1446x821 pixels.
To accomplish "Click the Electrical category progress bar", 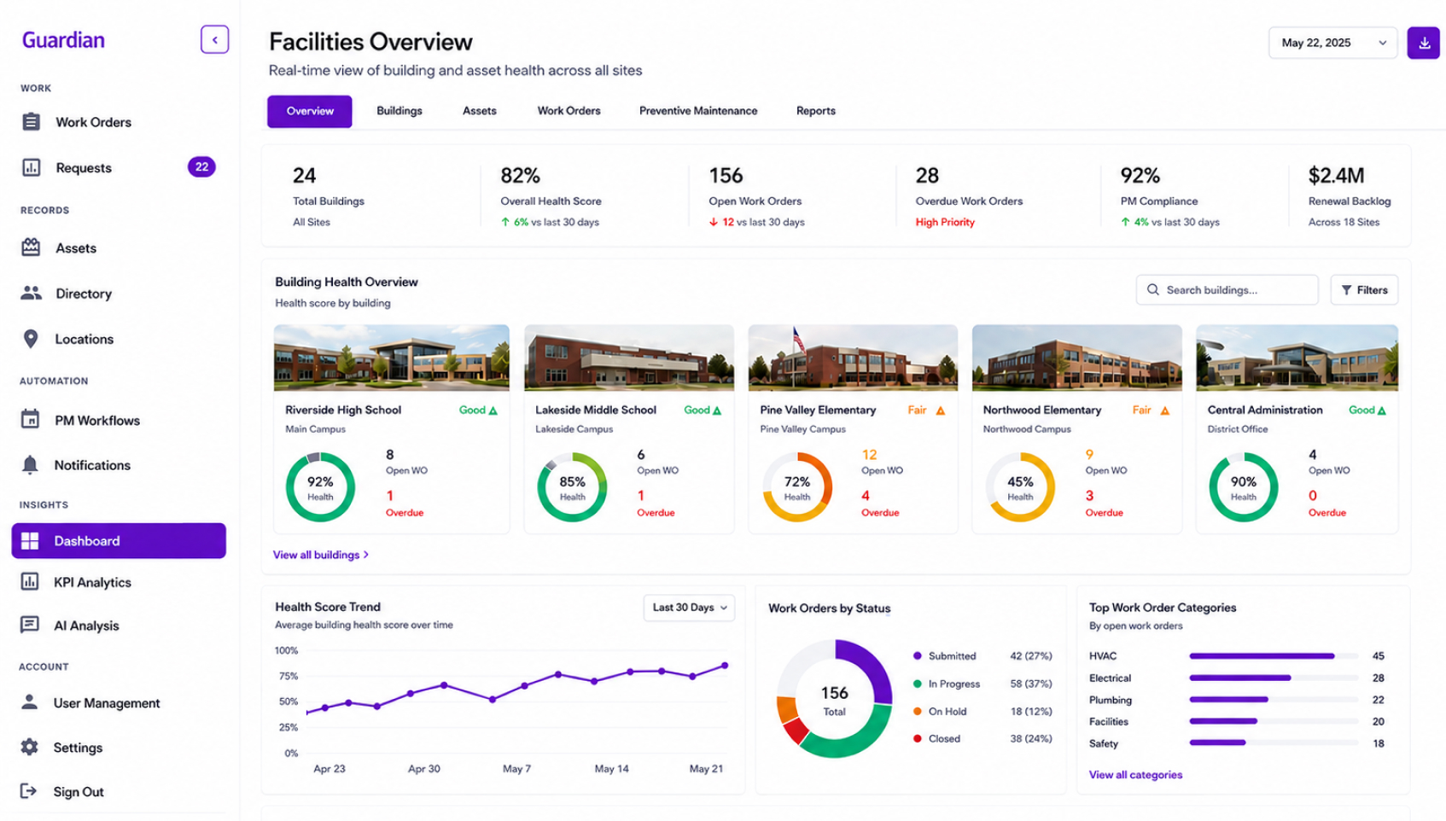I will click(1274, 678).
